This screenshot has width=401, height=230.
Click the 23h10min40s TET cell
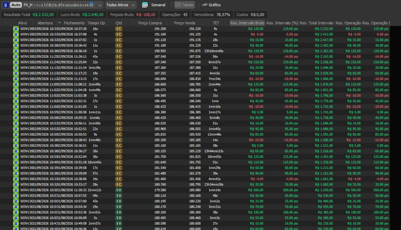click(x=214, y=51)
